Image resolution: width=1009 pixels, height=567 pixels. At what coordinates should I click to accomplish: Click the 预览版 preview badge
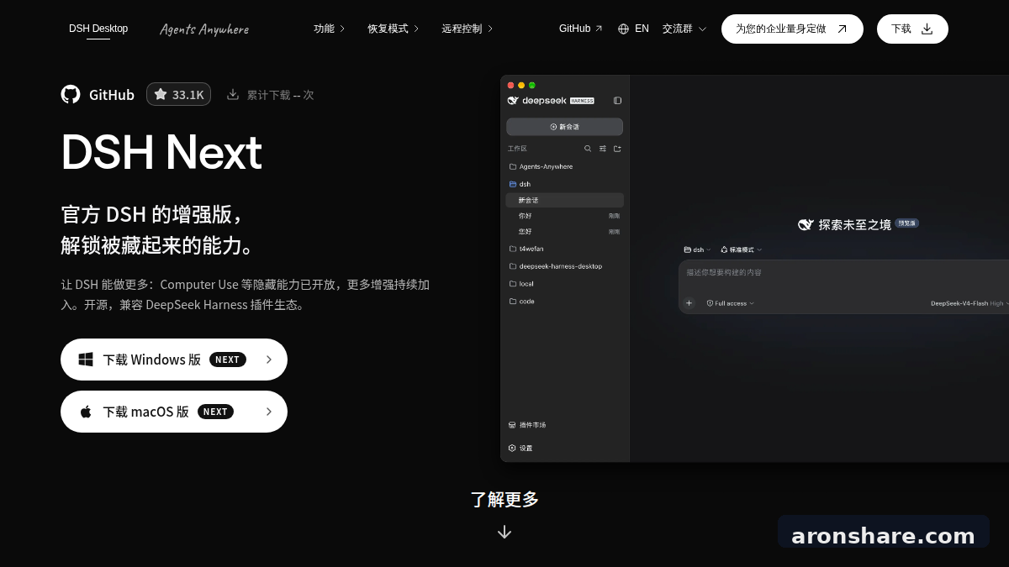(906, 223)
